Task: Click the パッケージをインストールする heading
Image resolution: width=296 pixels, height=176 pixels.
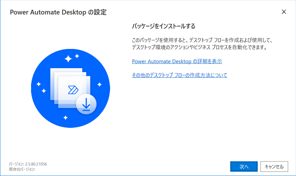Action: click(x=163, y=26)
